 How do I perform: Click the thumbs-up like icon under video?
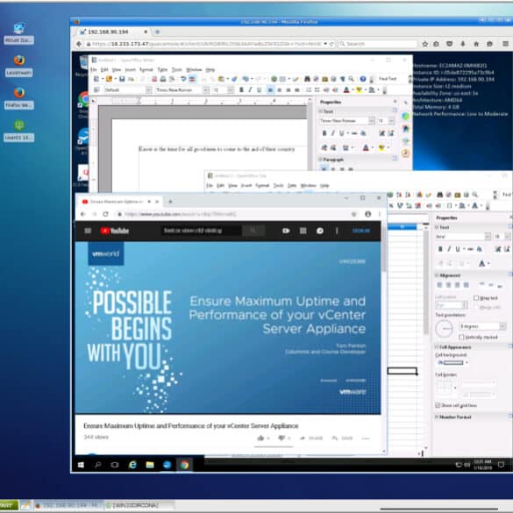pyautogui.click(x=260, y=438)
